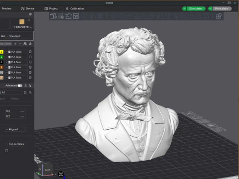Image resolution: width=239 pixels, height=179 pixels.
Task: Click the Print plate button
Action: click(x=222, y=8)
